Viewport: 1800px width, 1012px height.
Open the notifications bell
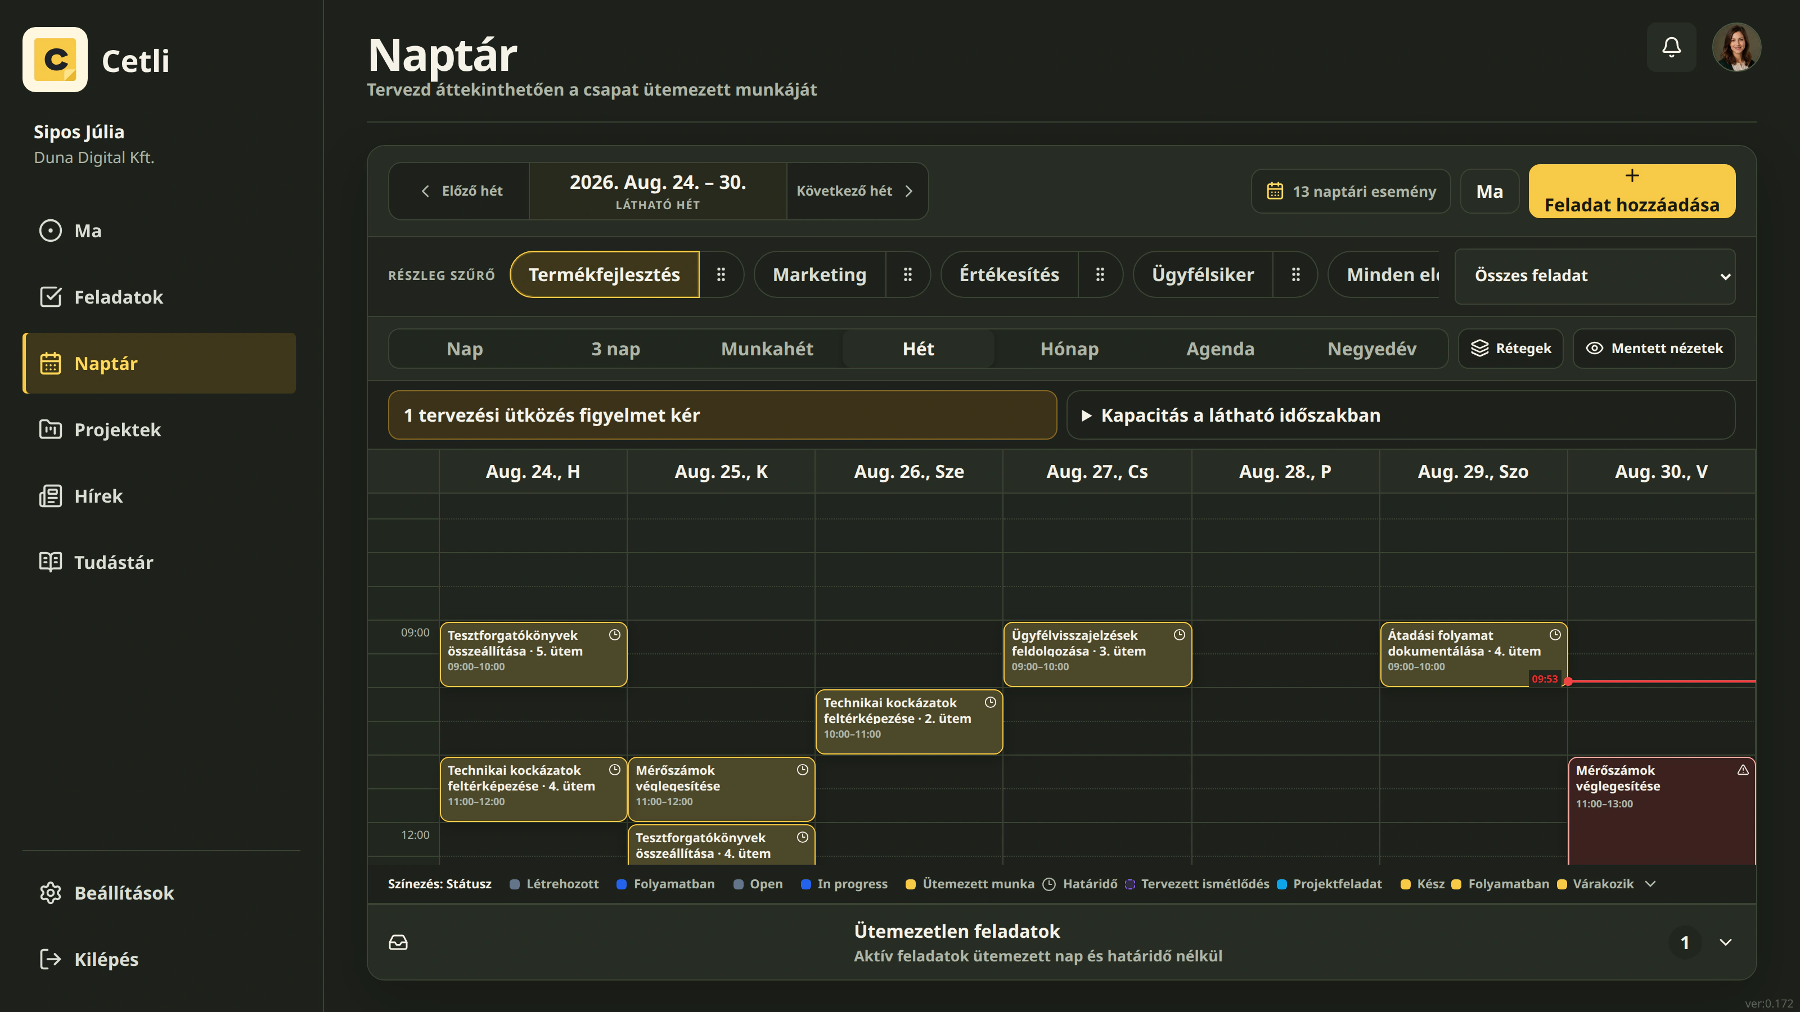(x=1671, y=47)
